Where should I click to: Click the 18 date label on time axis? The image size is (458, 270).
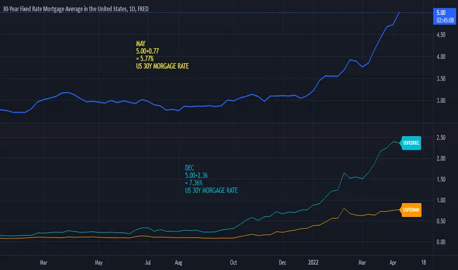(x=424, y=263)
